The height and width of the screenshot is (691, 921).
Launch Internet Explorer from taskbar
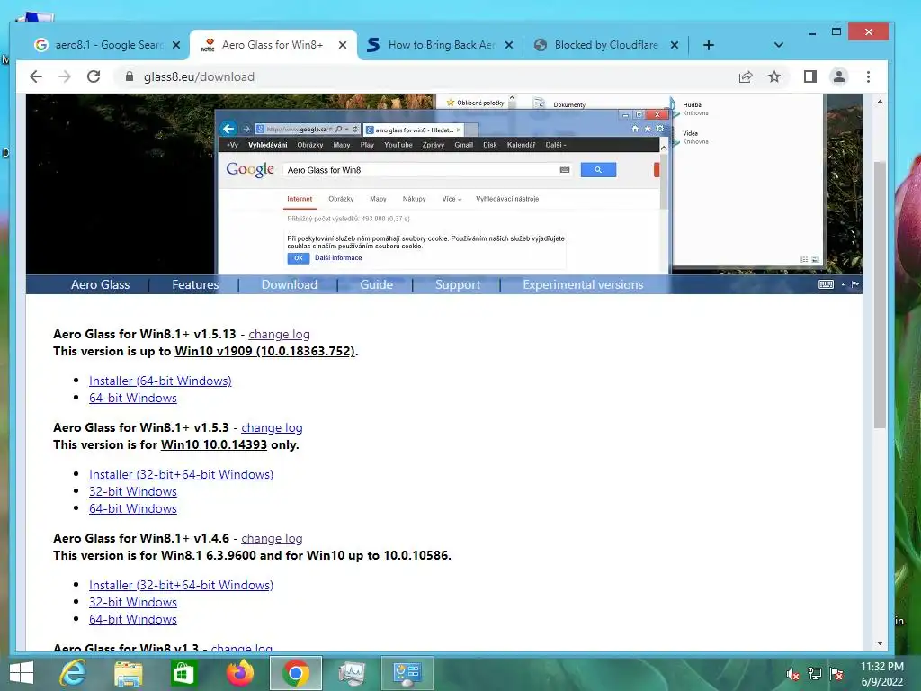point(73,673)
